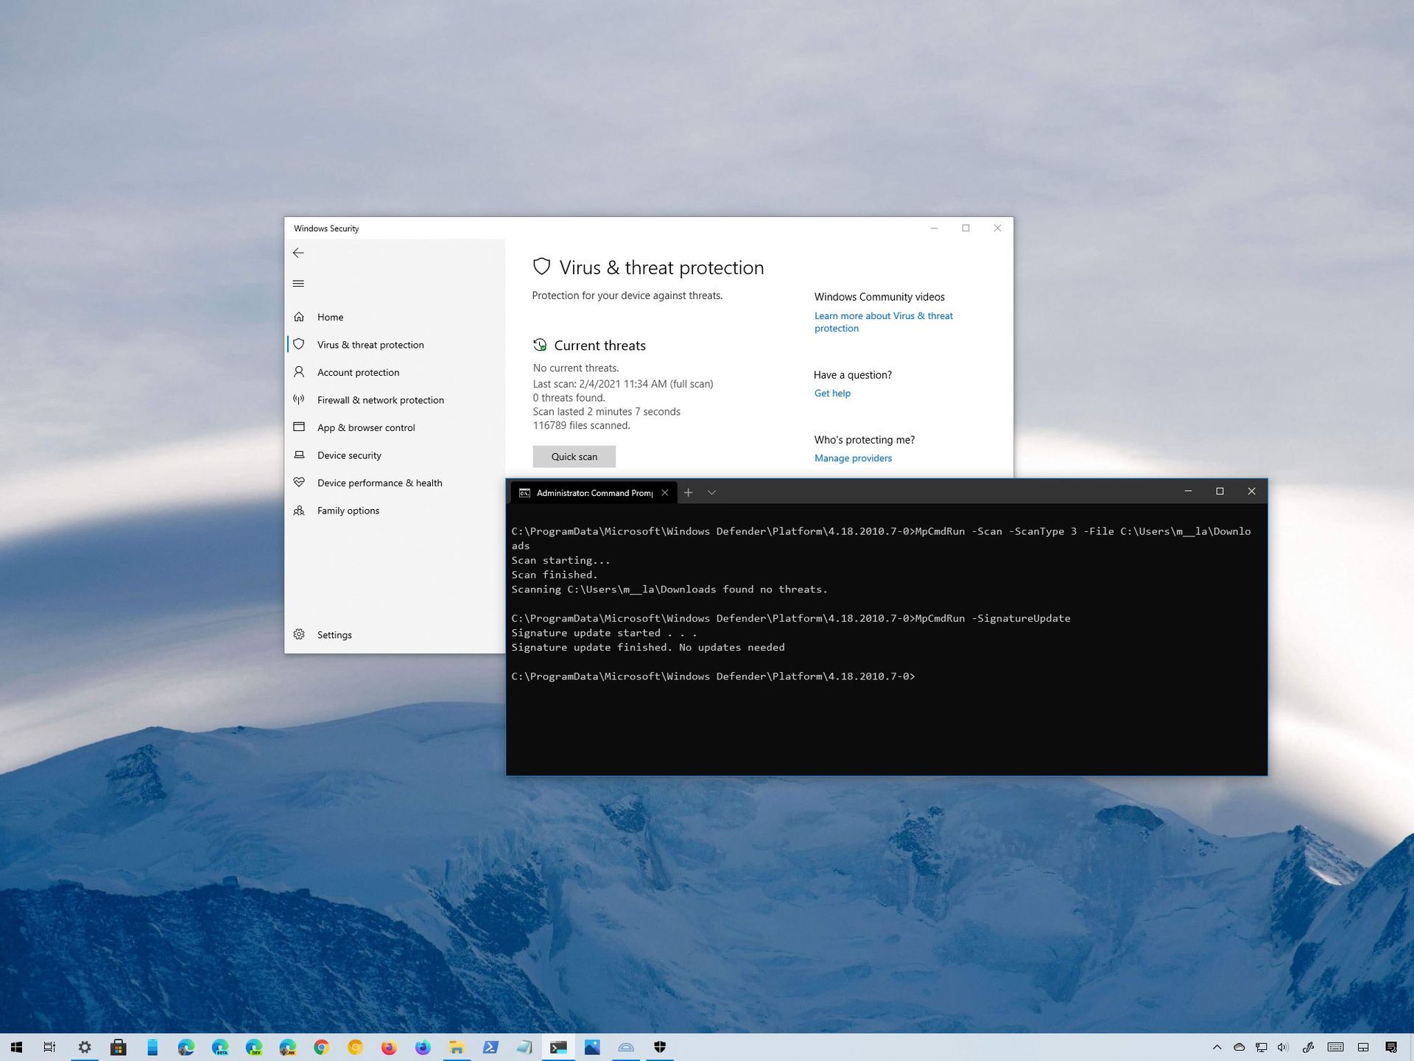The height and width of the screenshot is (1061, 1414).
Task: Open the new tab dropdown in Command Prompt
Action: [711, 492]
